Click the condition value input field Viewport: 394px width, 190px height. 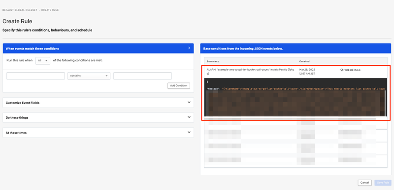142,76
